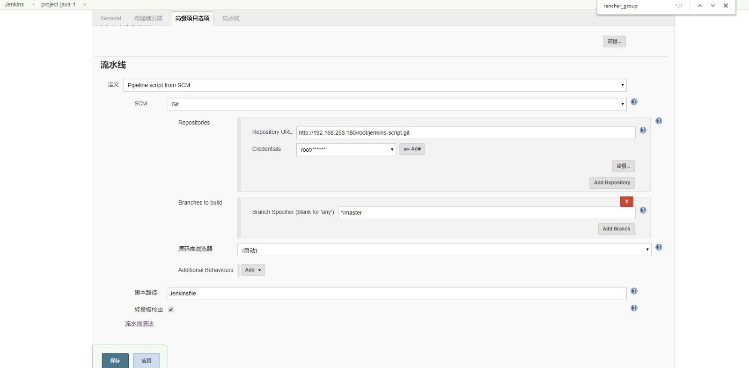The width and height of the screenshot is (749, 368).
Task: Go to previous find result
Action: [x=700, y=6]
